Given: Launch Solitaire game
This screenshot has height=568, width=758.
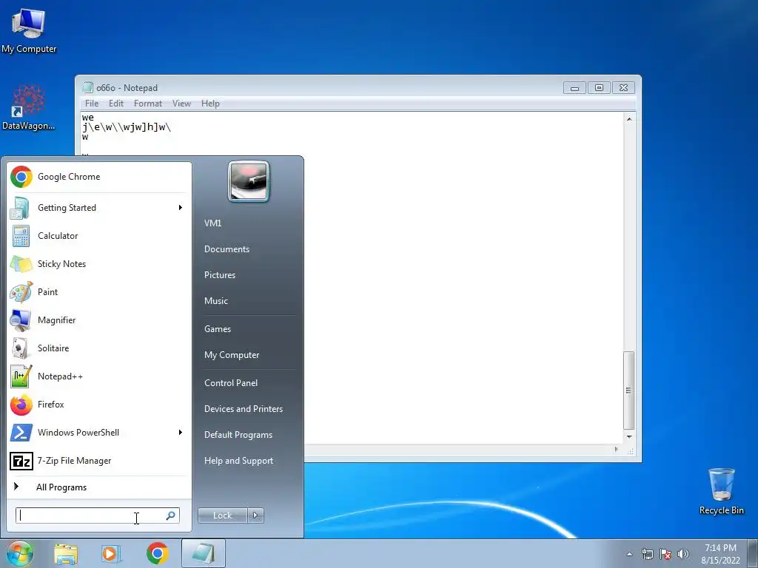Looking at the screenshot, I should pos(99,348).
